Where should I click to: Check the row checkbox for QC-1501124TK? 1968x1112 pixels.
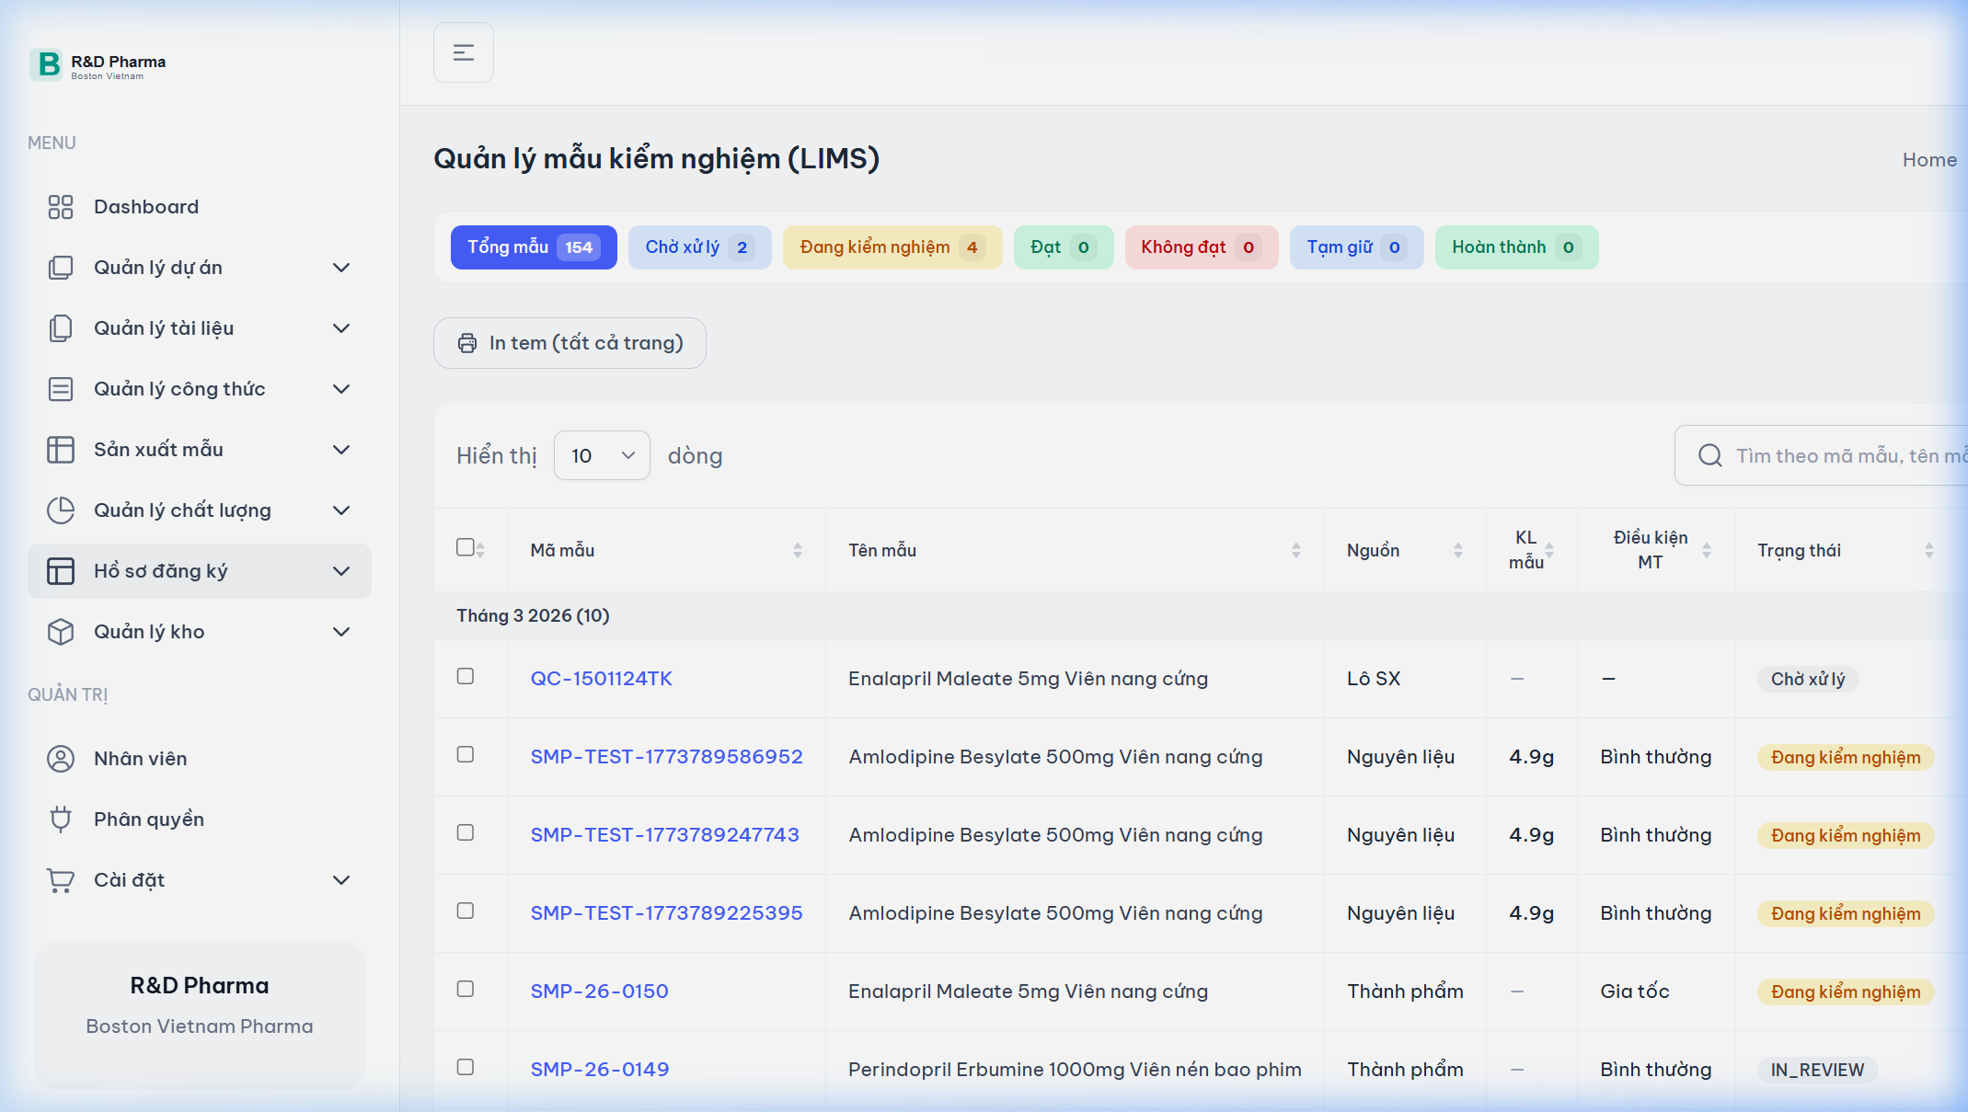[466, 676]
